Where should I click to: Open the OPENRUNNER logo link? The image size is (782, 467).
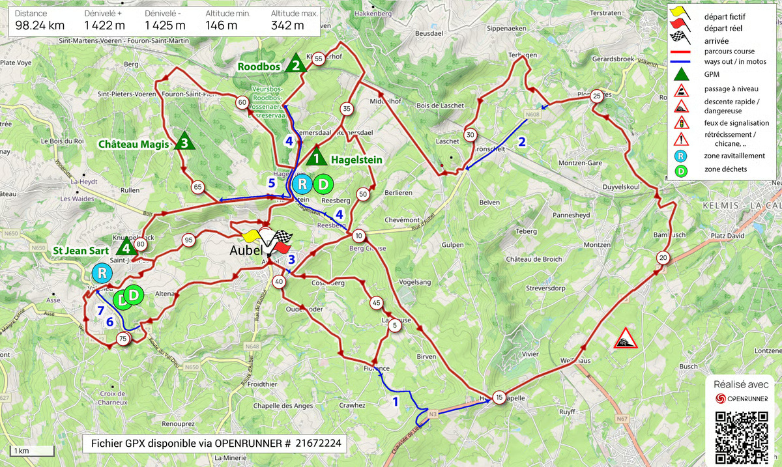point(741,398)
